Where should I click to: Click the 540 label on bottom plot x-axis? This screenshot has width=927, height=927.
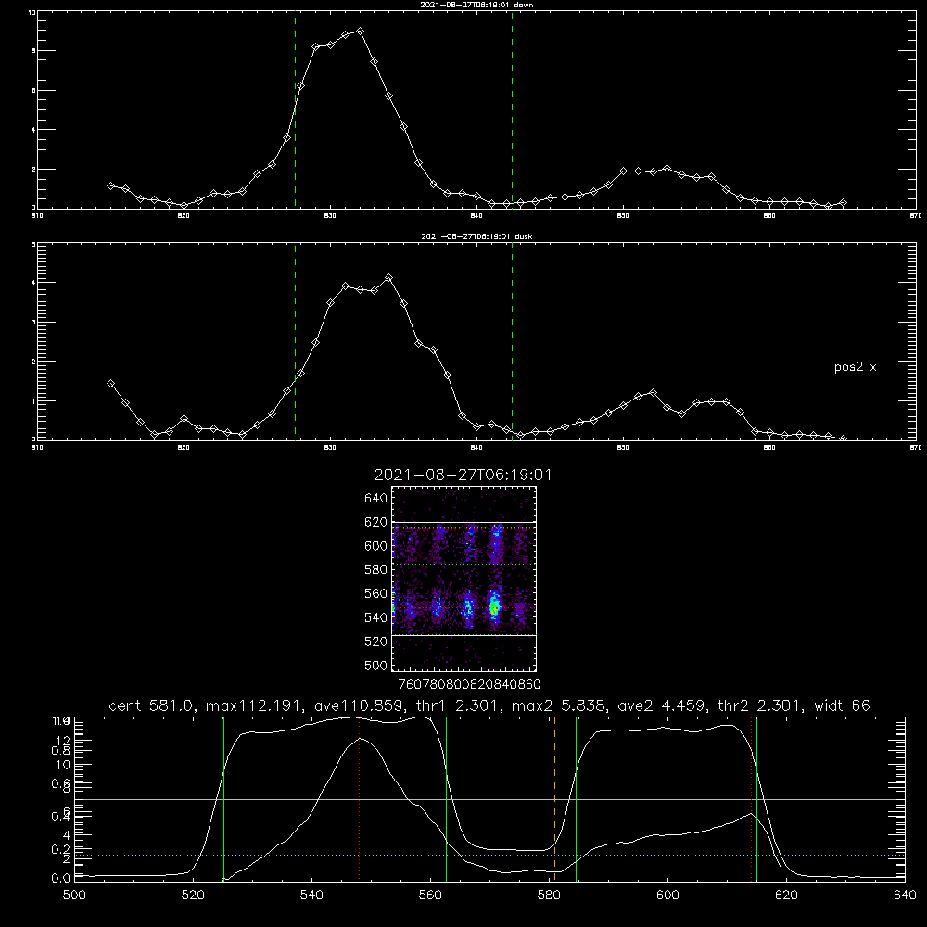[x=311, y=895]
